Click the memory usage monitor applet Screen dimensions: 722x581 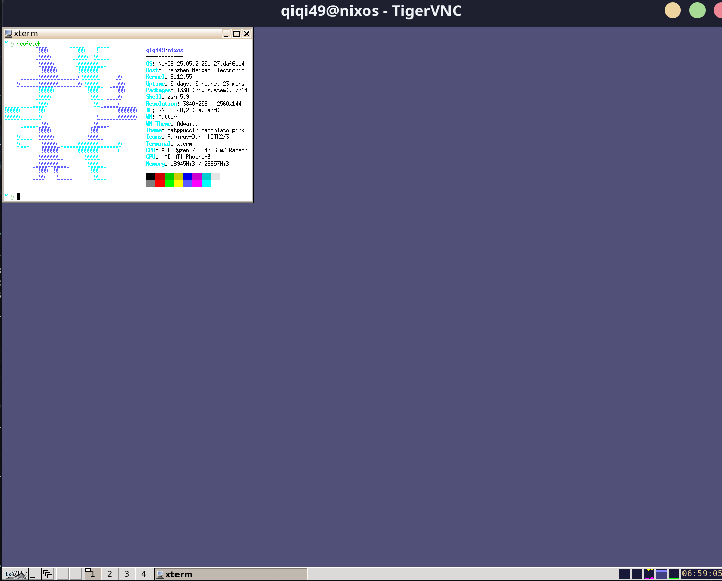tap(661, 574)
